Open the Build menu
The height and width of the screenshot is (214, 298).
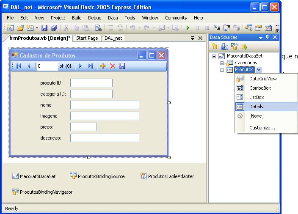[77, 18]
